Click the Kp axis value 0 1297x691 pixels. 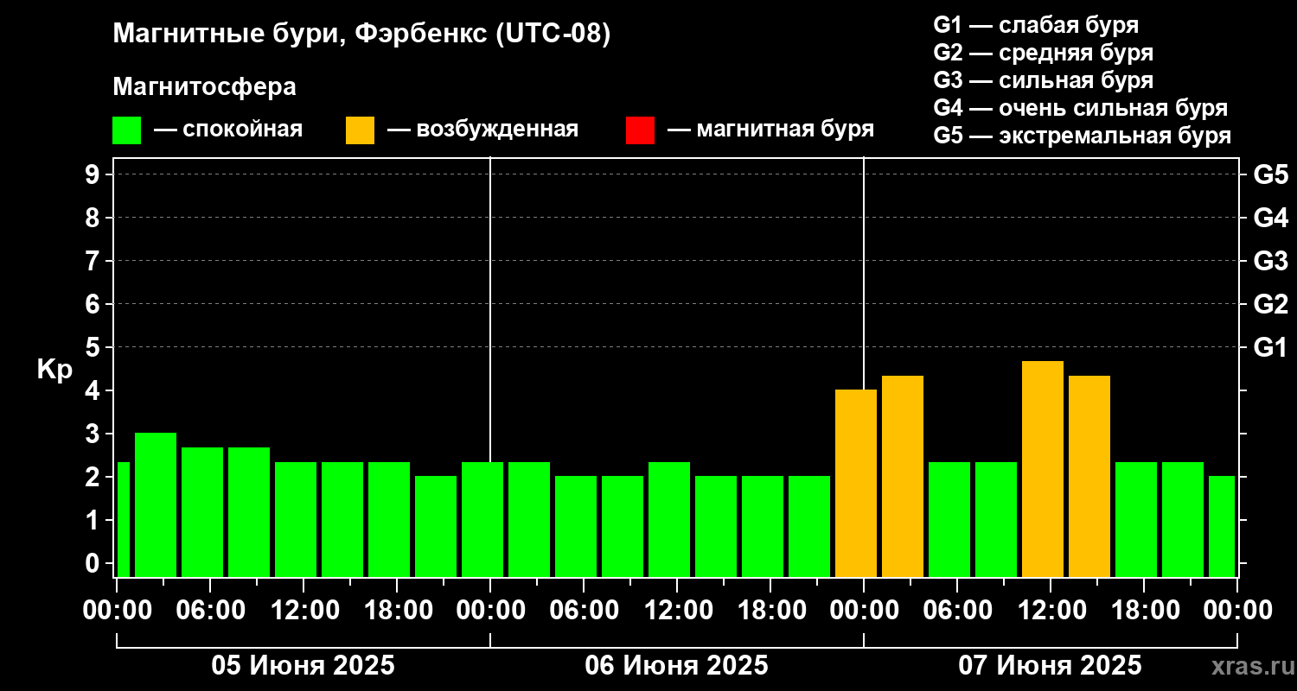point(94,563)
